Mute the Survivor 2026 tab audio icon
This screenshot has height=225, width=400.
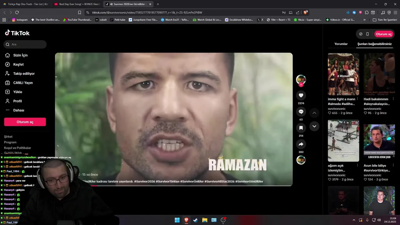(111, 4)
